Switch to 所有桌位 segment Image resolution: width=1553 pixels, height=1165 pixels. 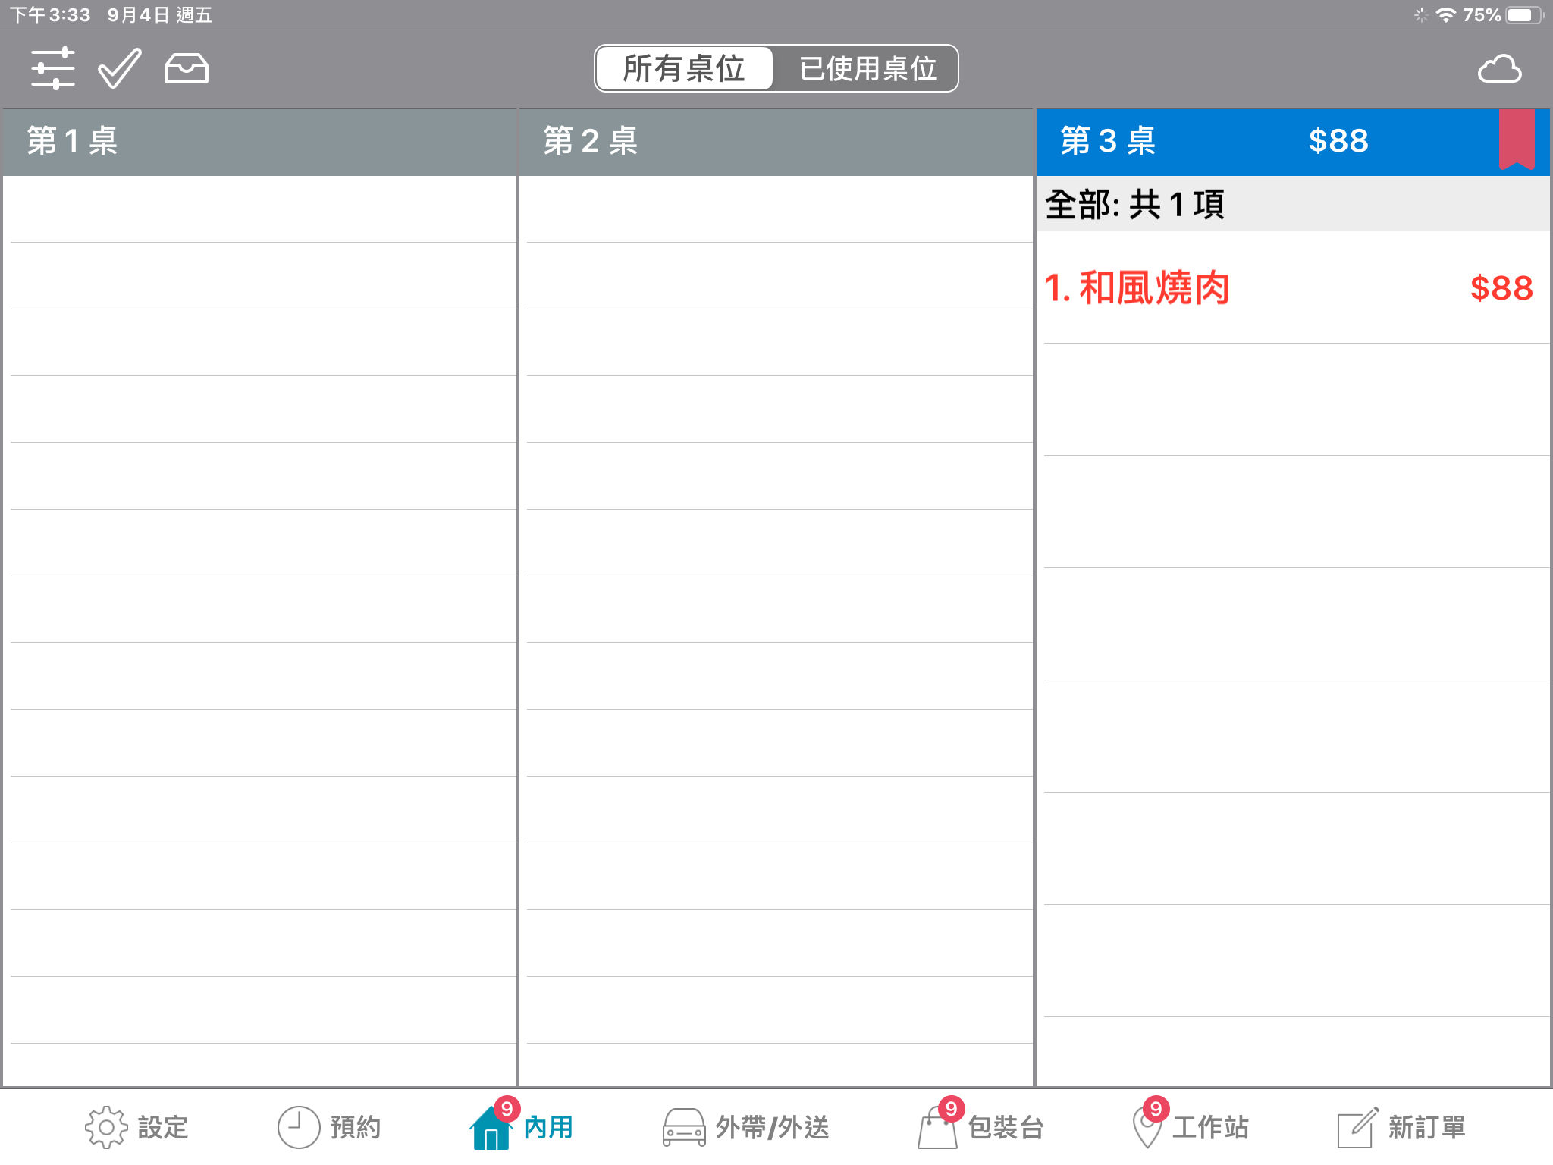684,69
